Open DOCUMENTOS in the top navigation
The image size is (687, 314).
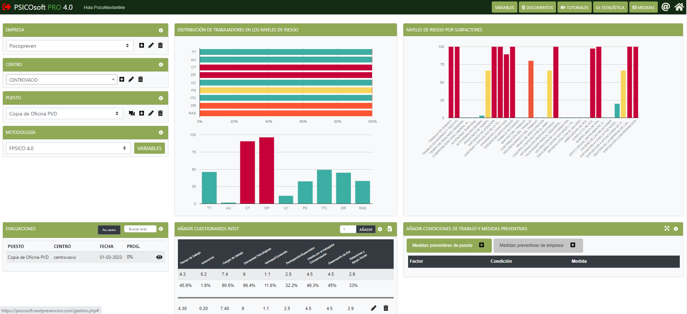coord(537,7)
